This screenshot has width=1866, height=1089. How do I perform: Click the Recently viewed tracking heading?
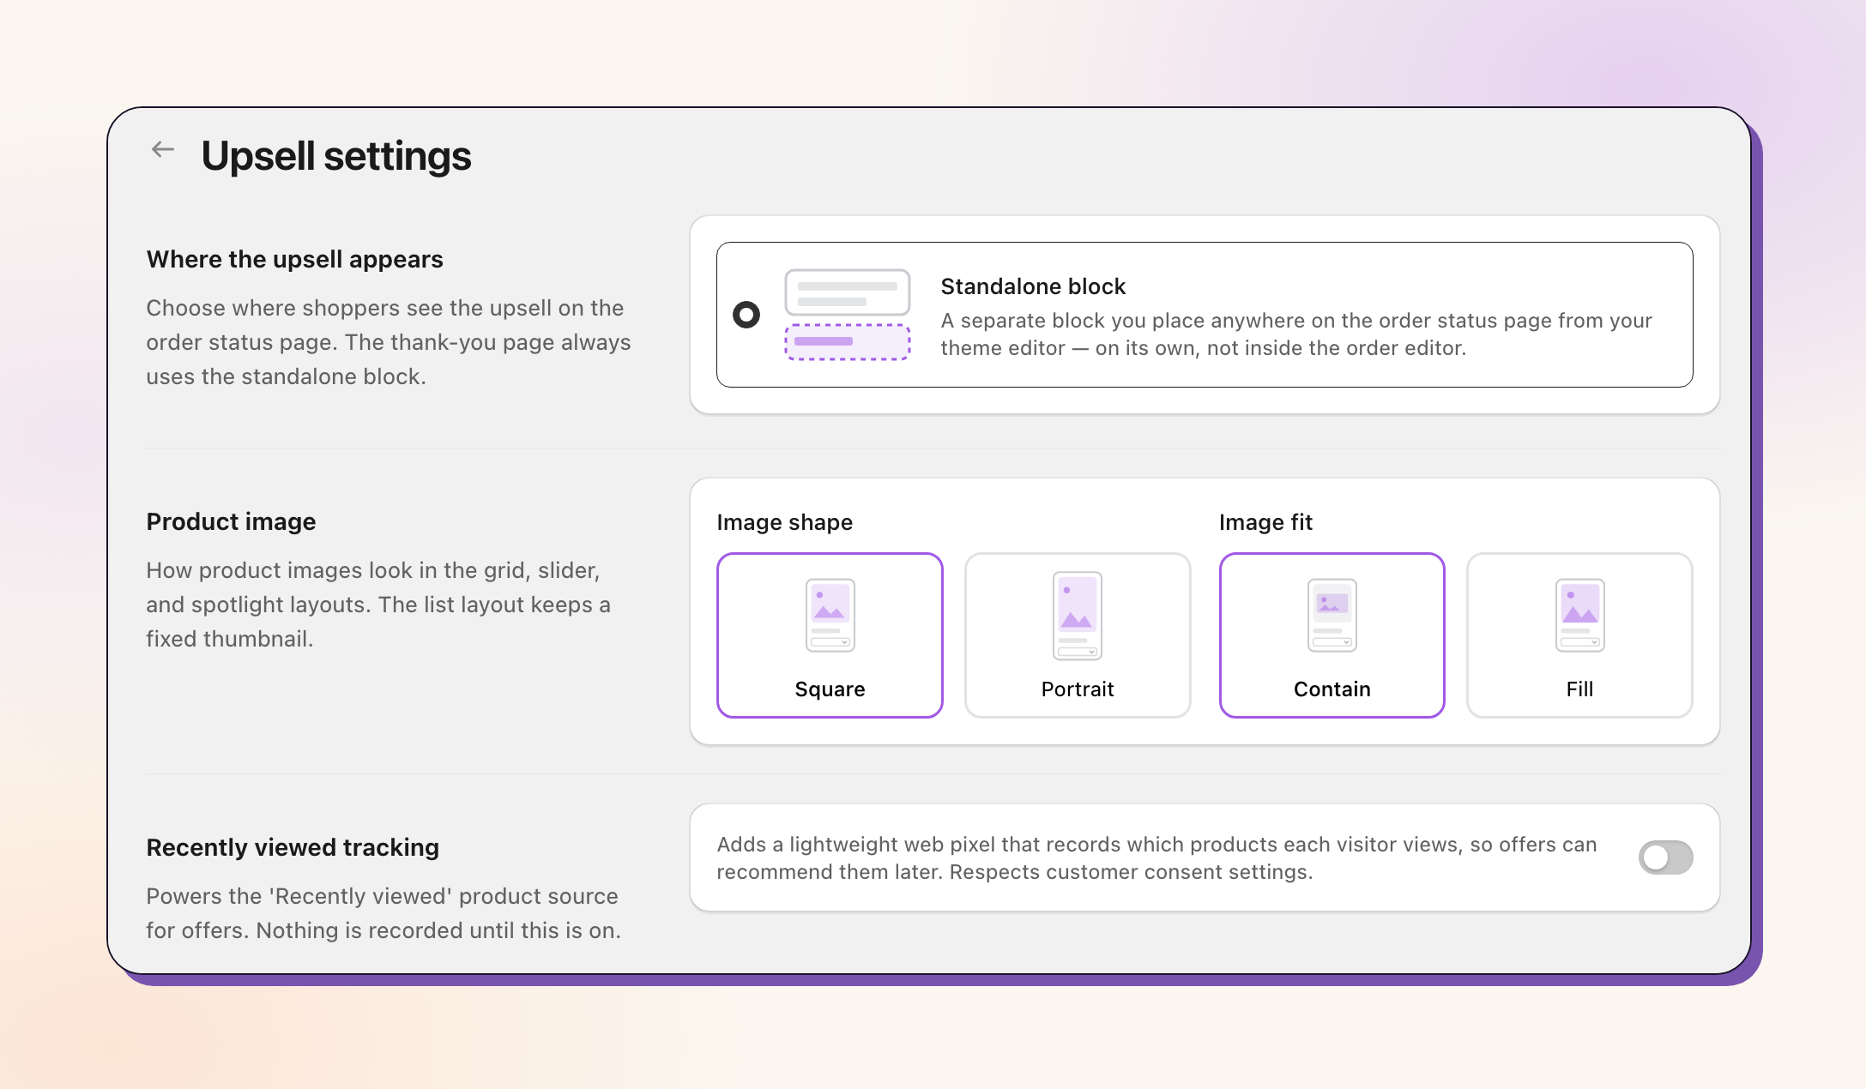click(293, 847)
